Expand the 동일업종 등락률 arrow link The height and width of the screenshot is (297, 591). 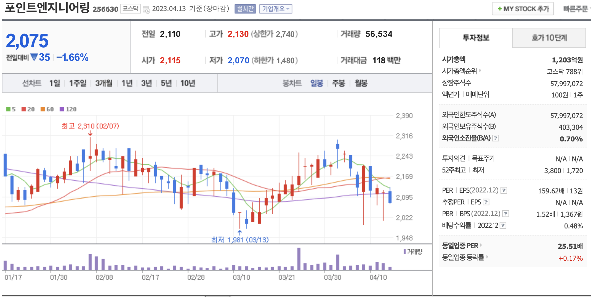(x=487, y=257)
